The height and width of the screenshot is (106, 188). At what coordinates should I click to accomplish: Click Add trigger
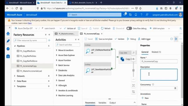[144, 39]
